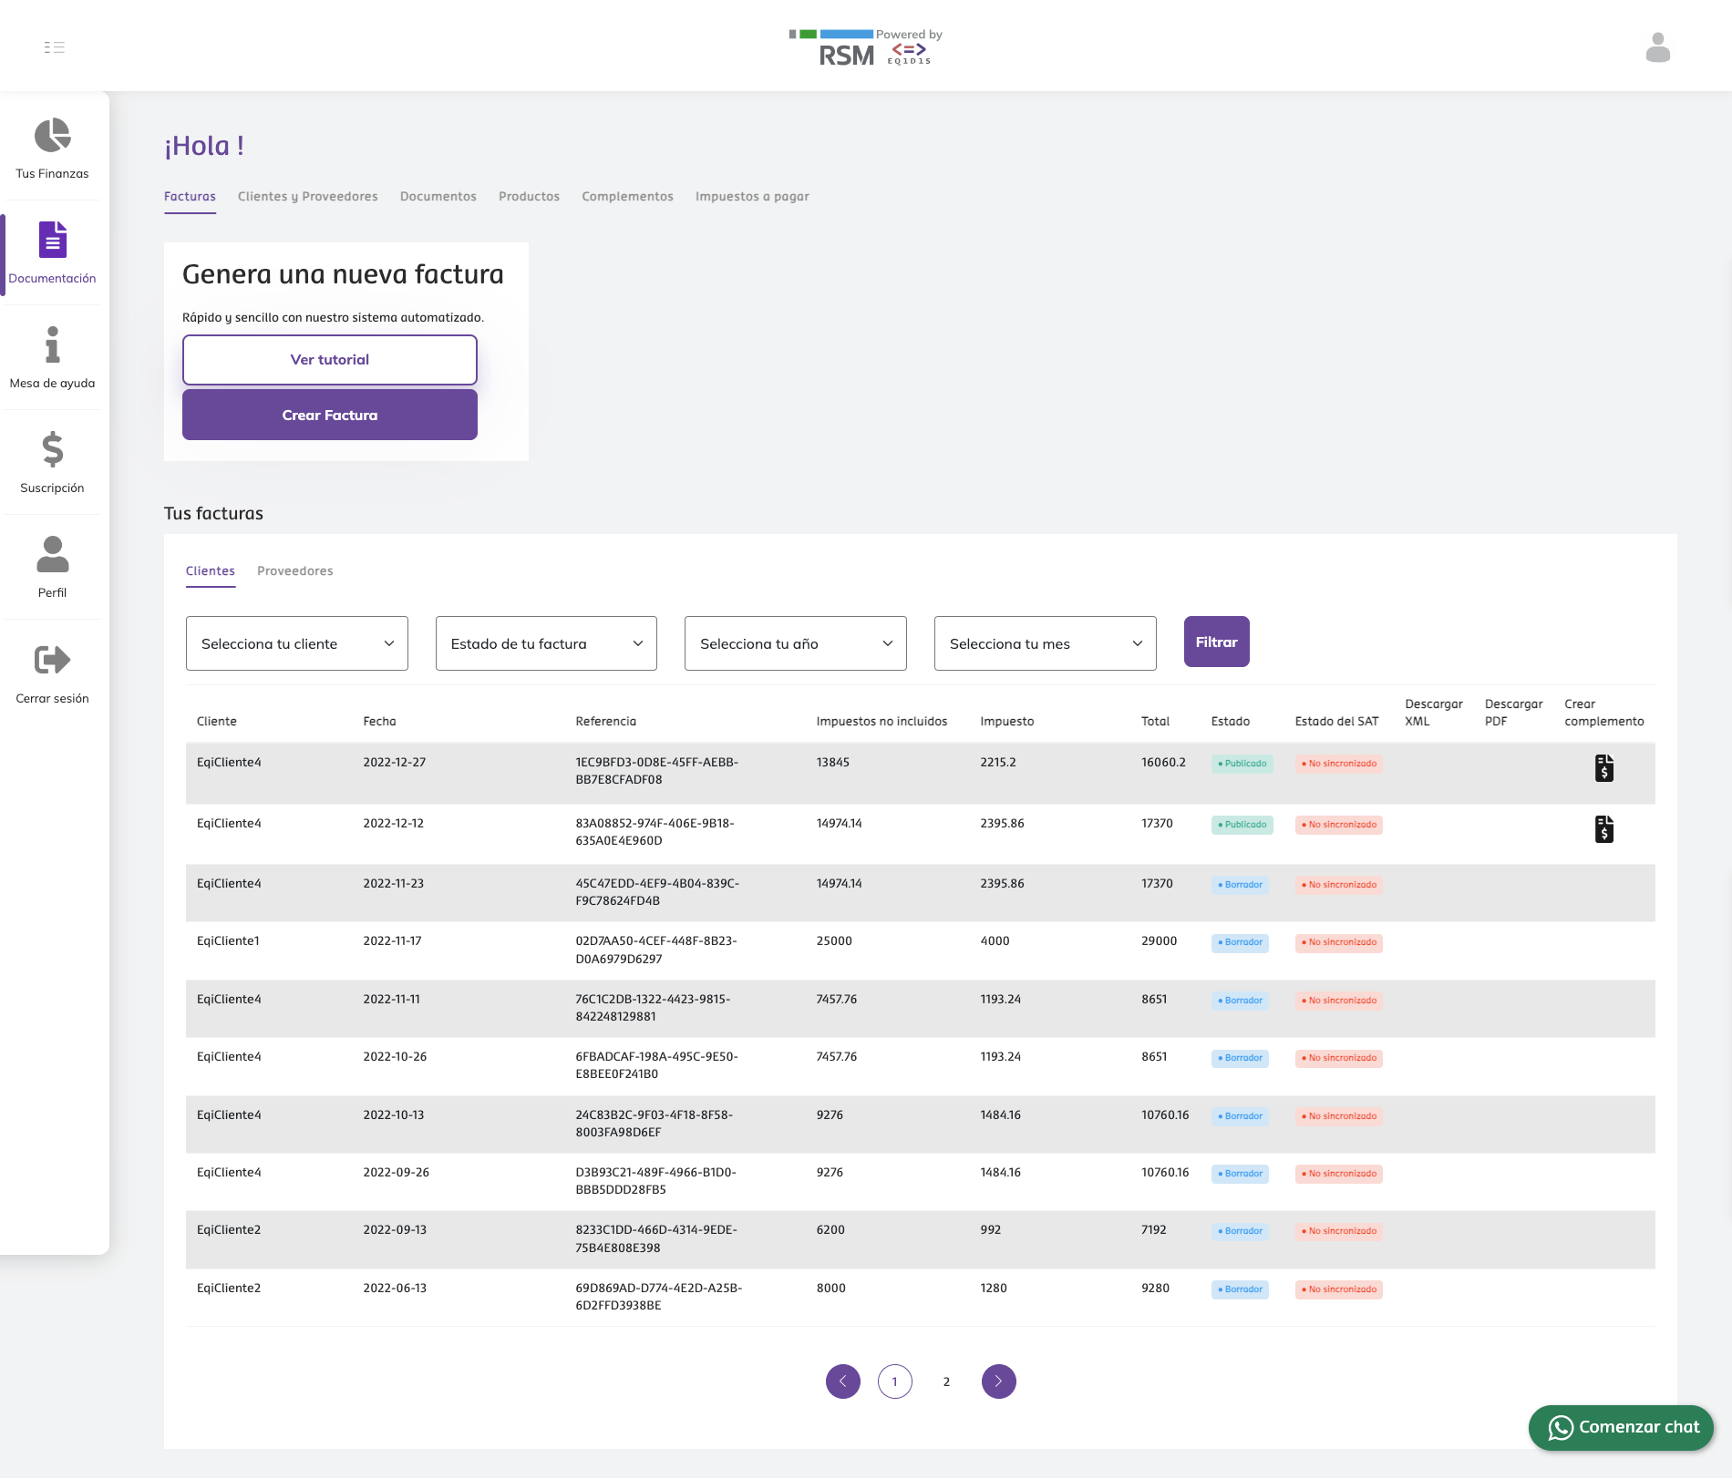Open the Documentación document icon
Screen dimensions: 1732x1479
pos(52,240)
